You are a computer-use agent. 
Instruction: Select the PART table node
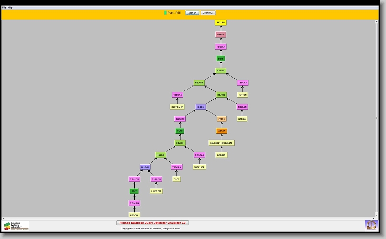pos(176,179)
